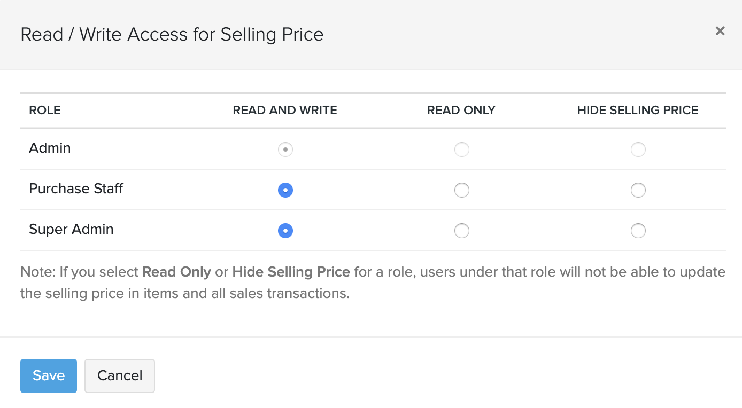This screenshot has width=742, height=408.
Task: Click the Admin role label
Action: [x=50, y=148]
